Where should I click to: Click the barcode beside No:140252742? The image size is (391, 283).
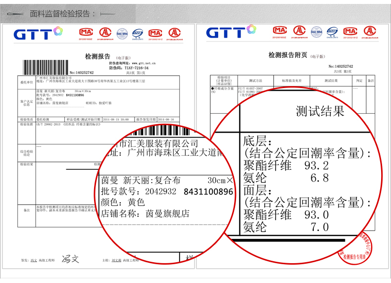click(x=46, y=67)
